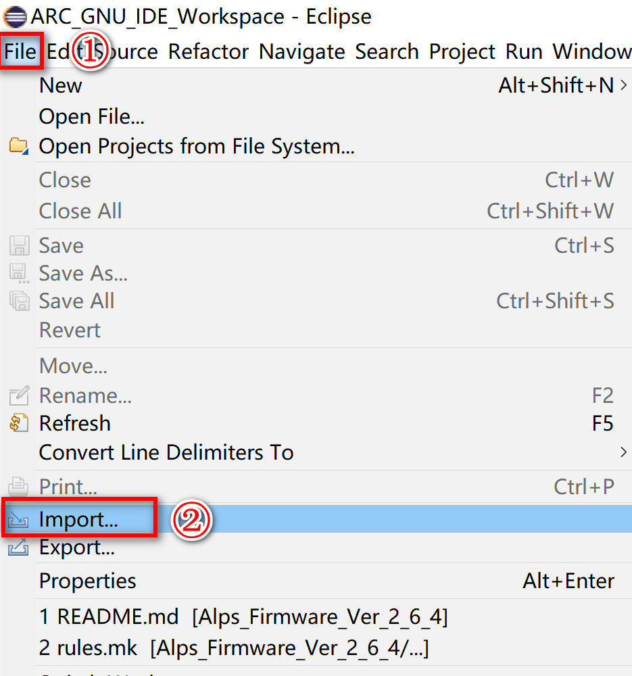Viewport: 632px width, 676px height.
Task: Click the Print printer icon
Action: point(19,487)
